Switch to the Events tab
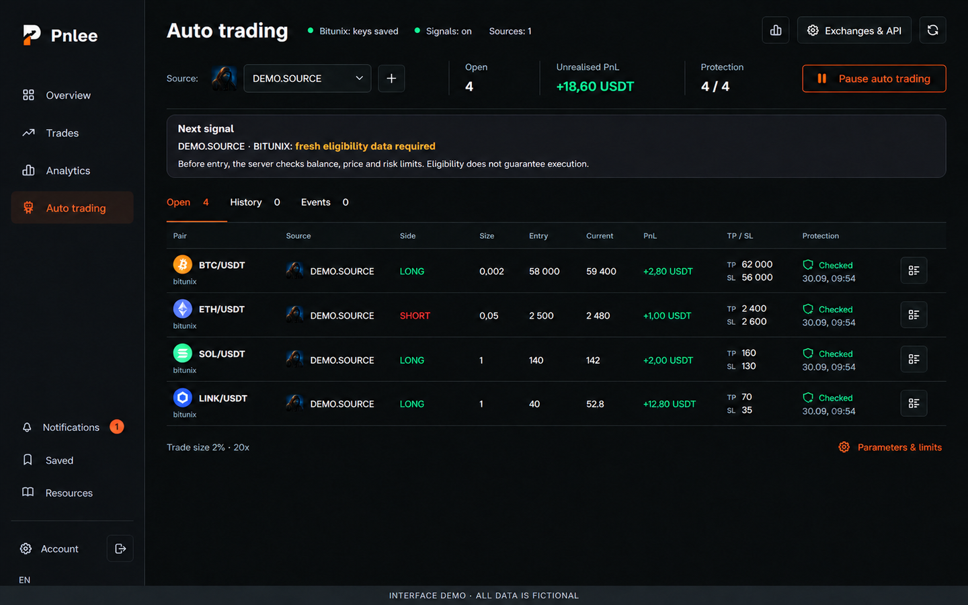Image resolution: width=968 pixels, height=605 pixels. pyautogui.click(x=325, y=202)
